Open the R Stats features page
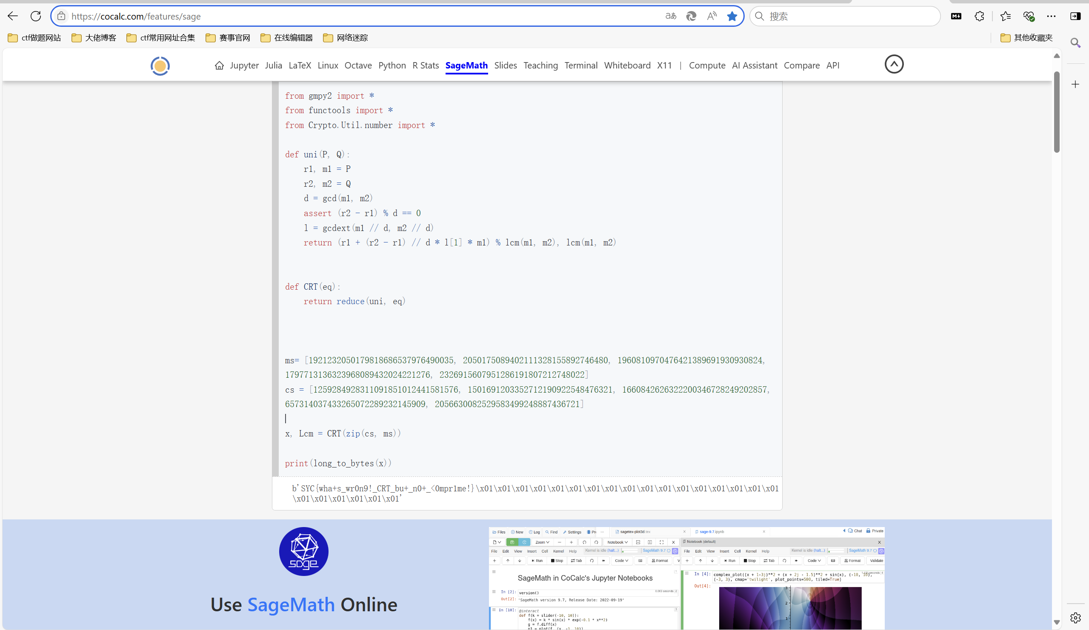Image resolution: width=1089 pixels, height=630 pixels. pyautogui.click(x=426, y=65)
